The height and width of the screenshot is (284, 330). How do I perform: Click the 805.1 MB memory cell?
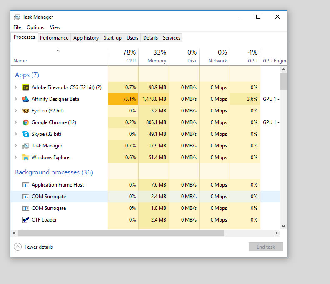(154, 122)
